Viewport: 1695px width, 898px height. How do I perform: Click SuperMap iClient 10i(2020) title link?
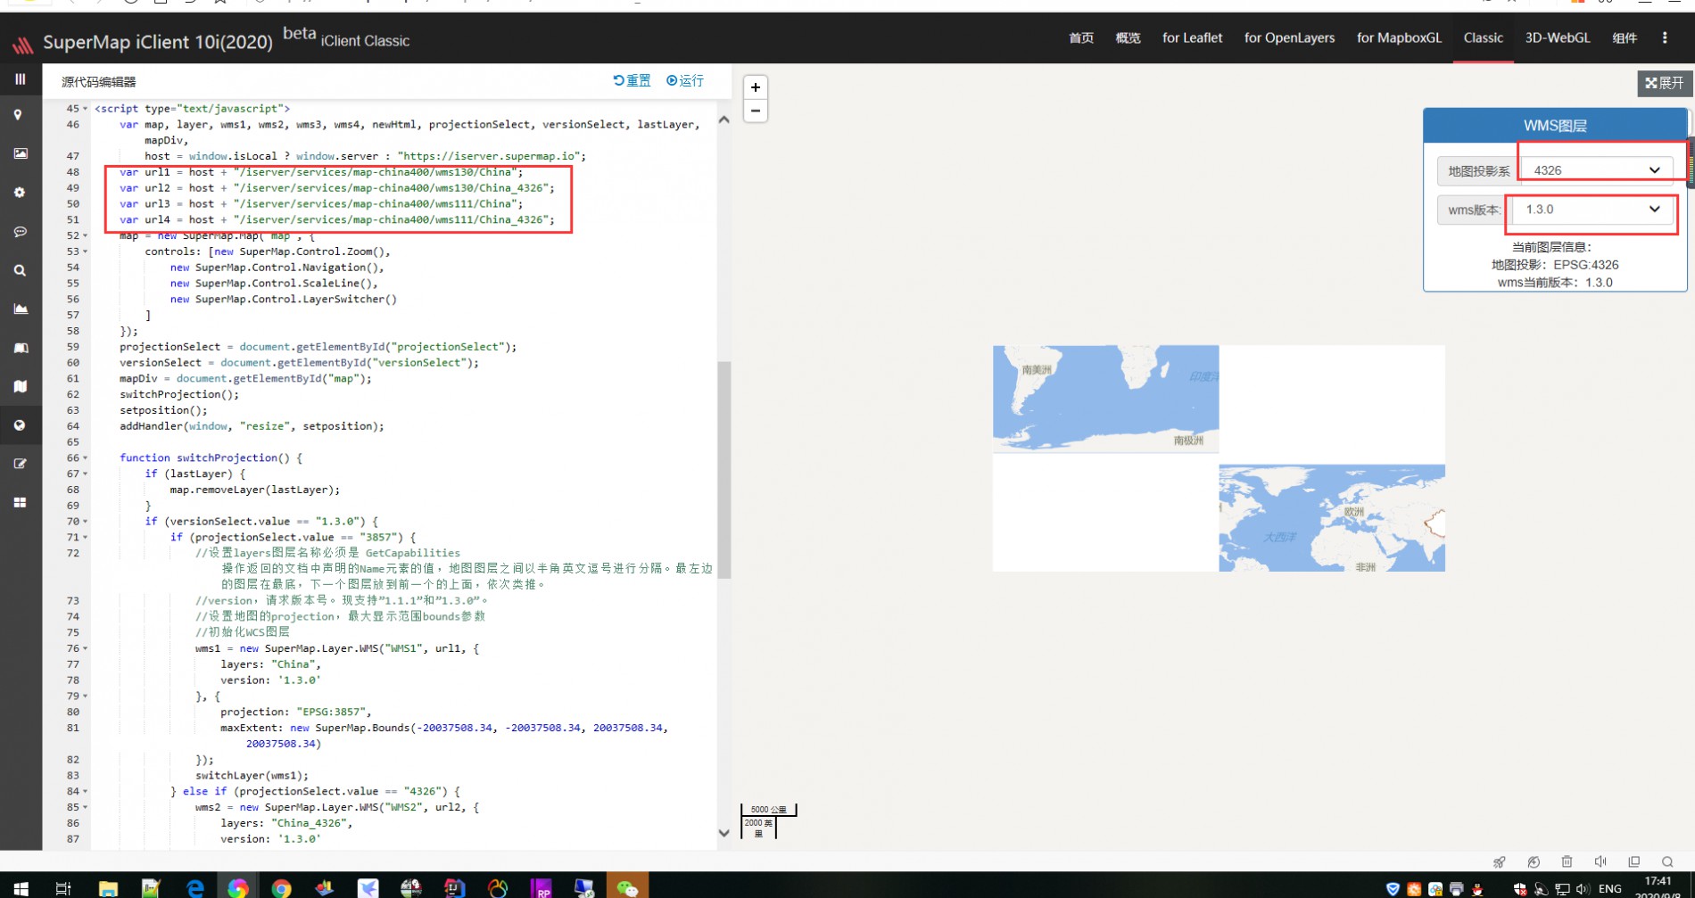(158, 42)
